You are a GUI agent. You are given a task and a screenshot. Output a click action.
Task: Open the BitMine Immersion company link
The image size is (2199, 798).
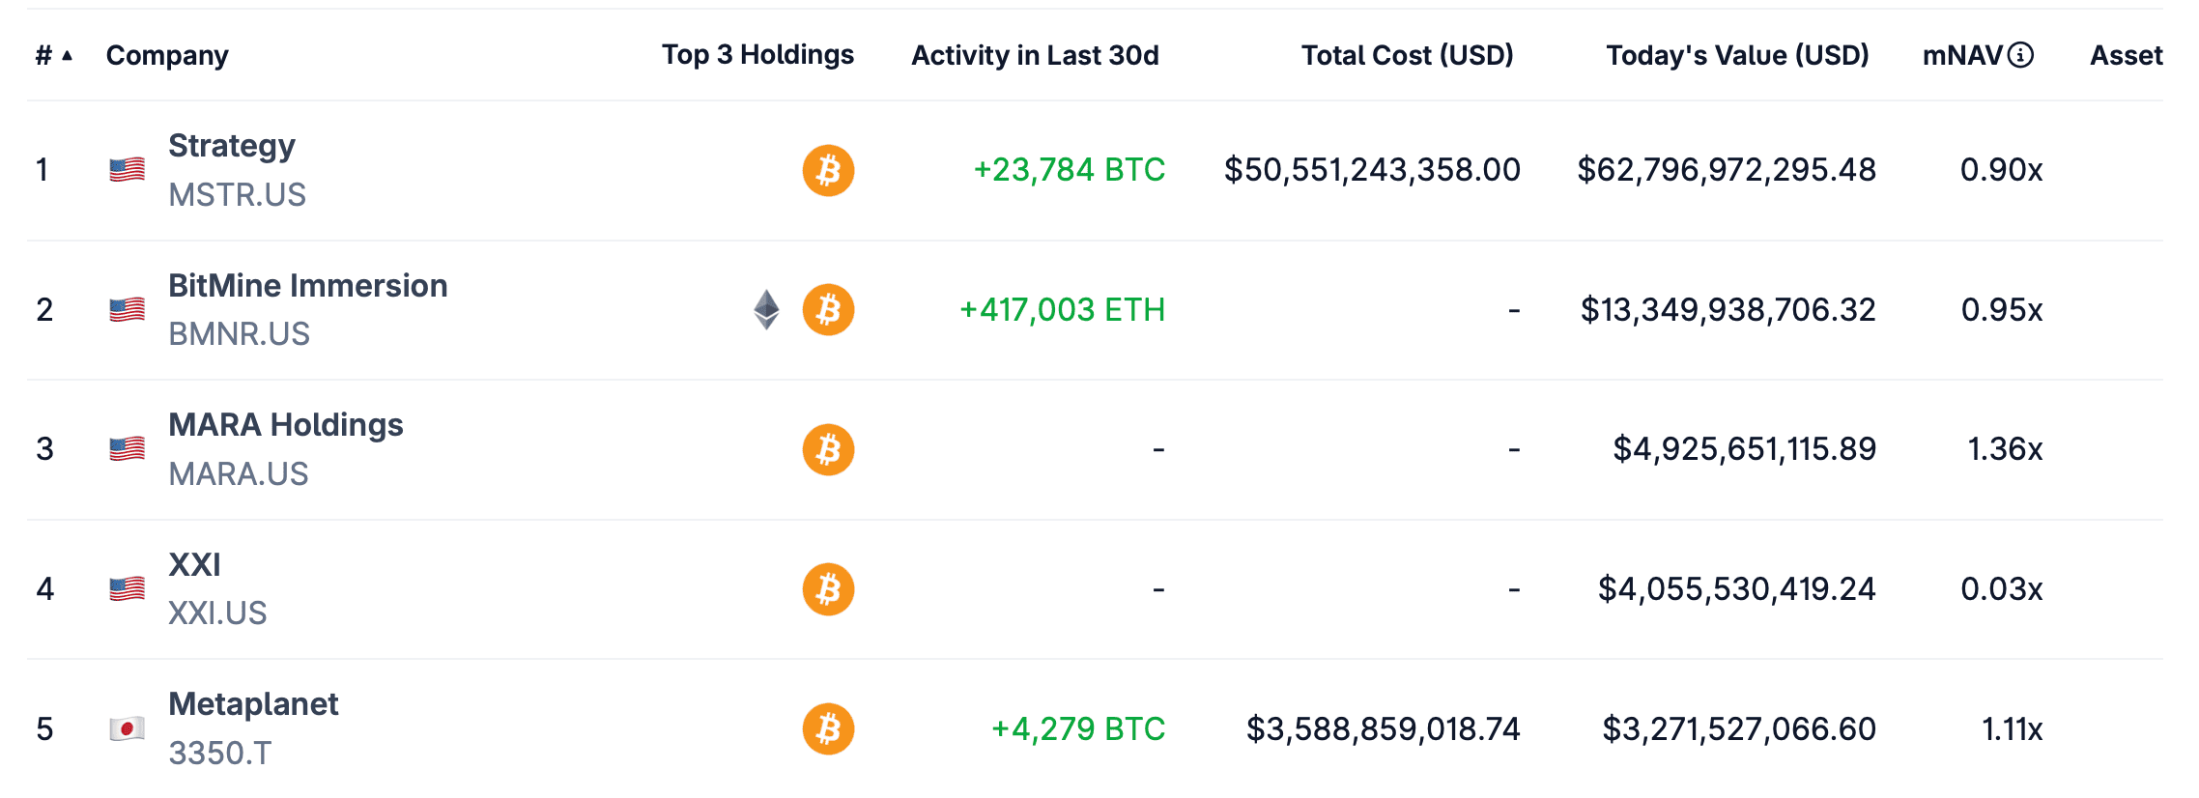[307, 286]
